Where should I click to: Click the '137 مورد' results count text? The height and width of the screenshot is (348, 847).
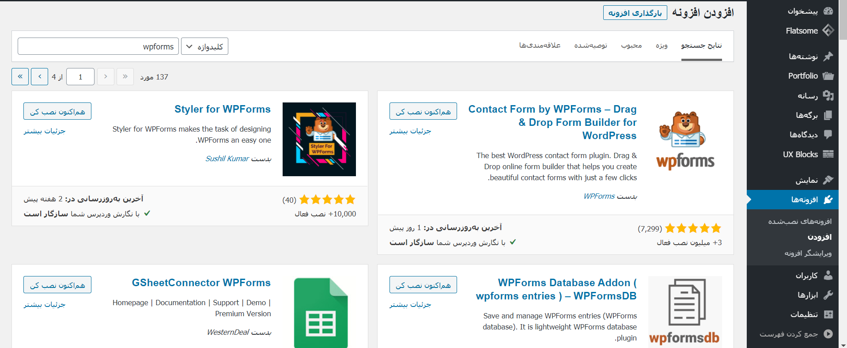154,77
